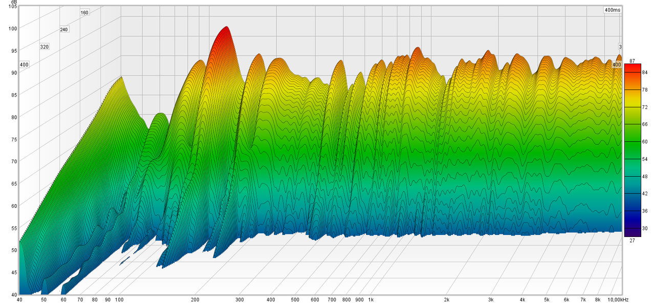Click the "30" color scale value

pyautogui.click(x=645, y=228)
